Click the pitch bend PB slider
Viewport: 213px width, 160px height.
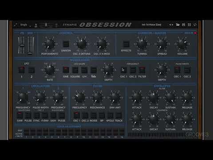[22, 45]
